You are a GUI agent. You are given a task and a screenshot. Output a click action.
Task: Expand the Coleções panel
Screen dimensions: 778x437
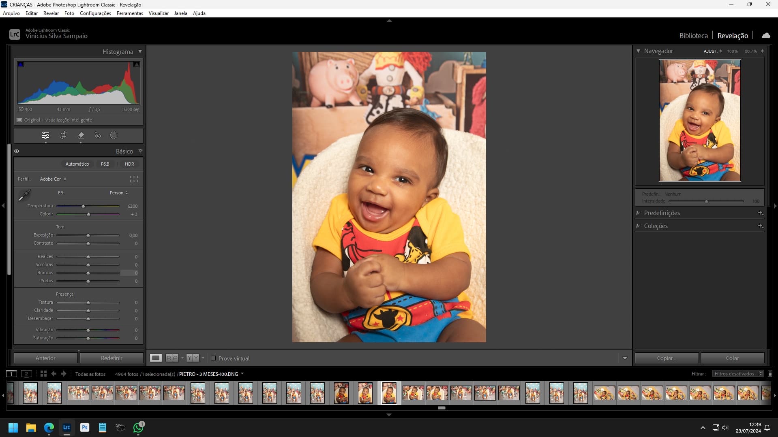pyautogui.click(x=656, y=226)
